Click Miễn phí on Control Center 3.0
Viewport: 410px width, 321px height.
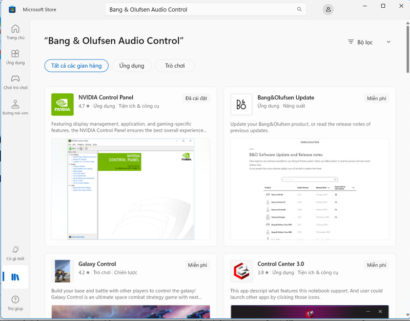[377, 265]
